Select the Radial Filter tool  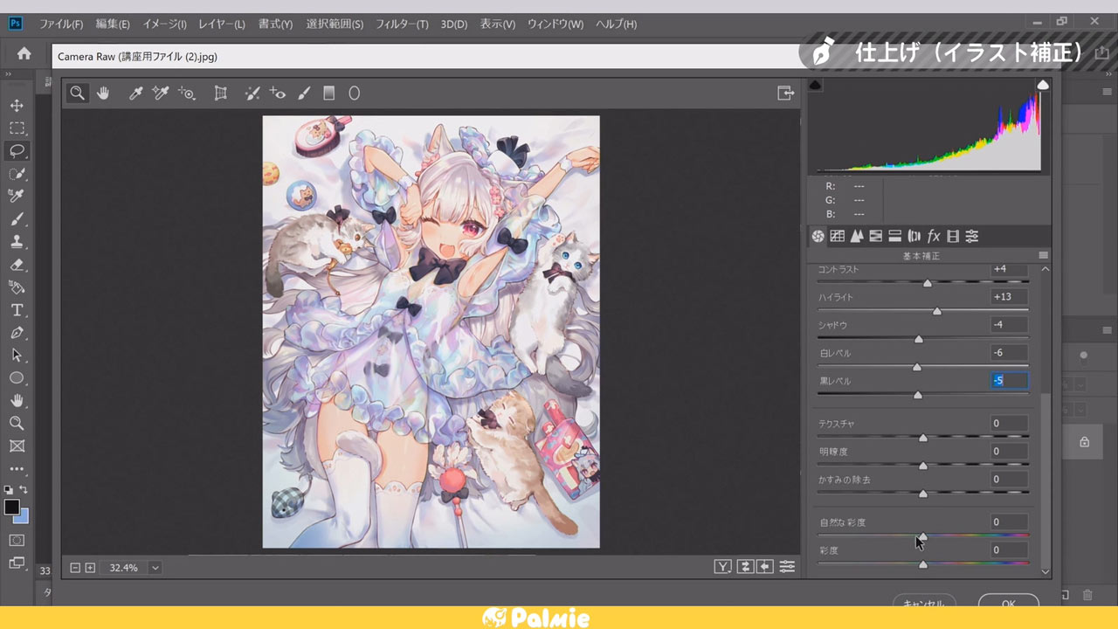[355, 93]
